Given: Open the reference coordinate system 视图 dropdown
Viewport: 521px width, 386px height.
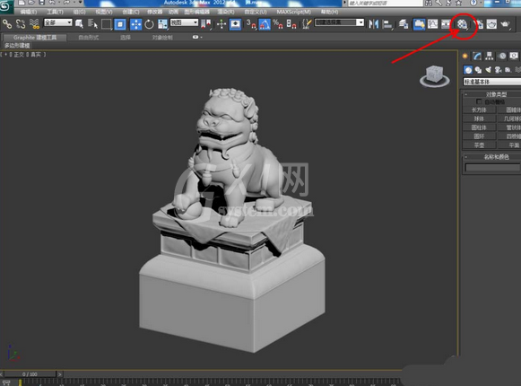Looking at the screenshot, I should 184,22.
